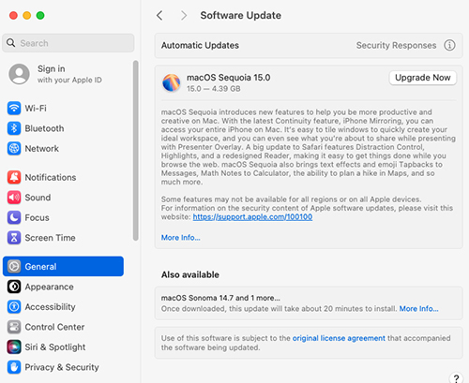Open the Sound speaker icon

tap(14, 198)
